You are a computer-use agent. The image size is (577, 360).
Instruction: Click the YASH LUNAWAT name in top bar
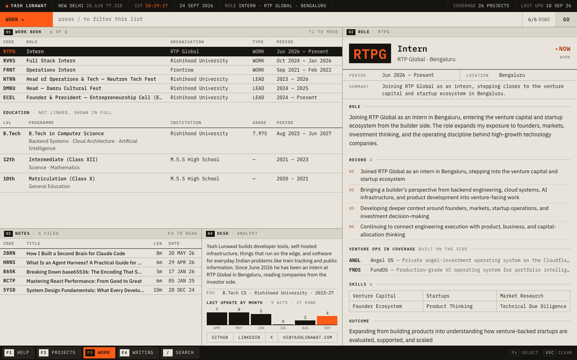(x=28, y=6)
